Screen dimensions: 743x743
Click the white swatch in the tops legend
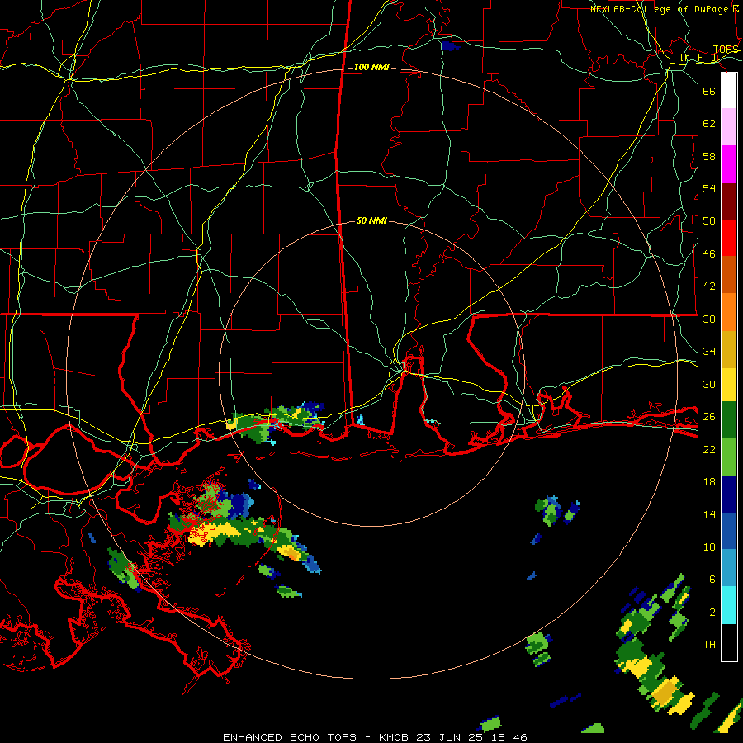click(x=729, y=91)
